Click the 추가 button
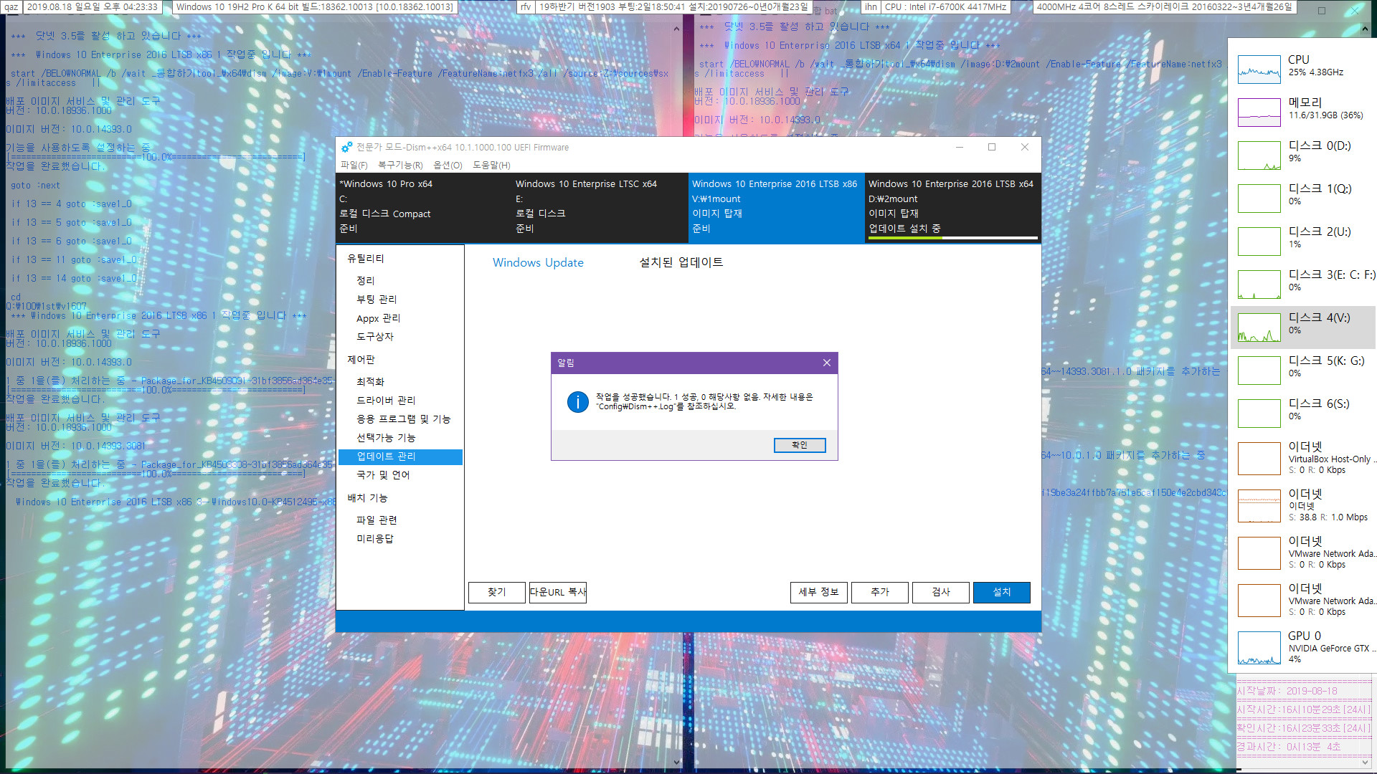1377x774 pixels. 880,592
